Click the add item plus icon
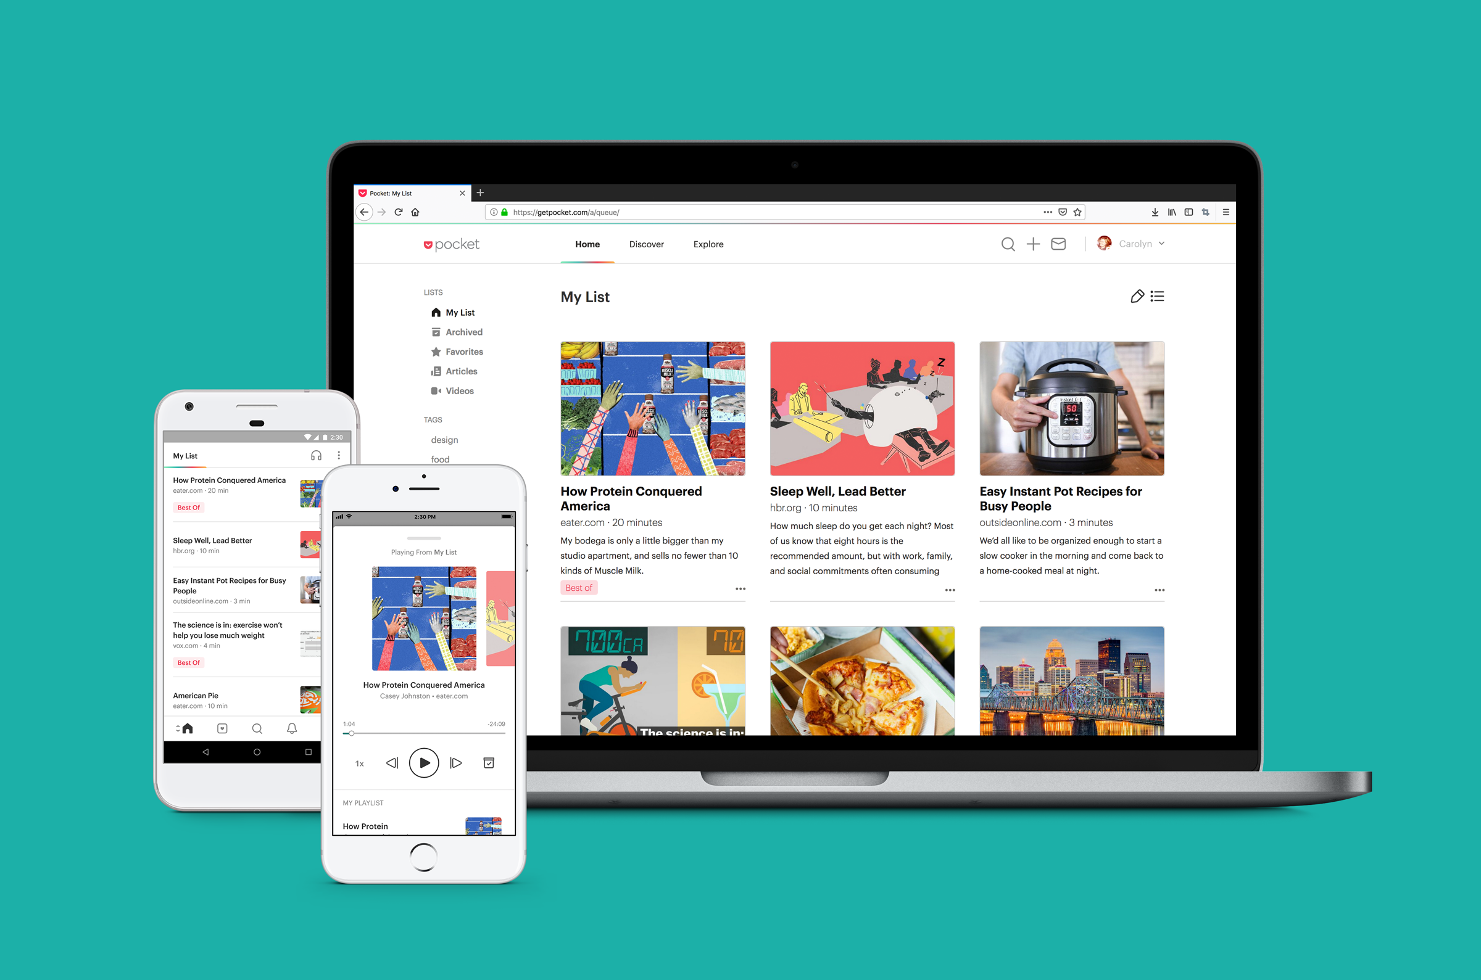Viewport: 1481px width, 980px height. [x=1032, y=244]
